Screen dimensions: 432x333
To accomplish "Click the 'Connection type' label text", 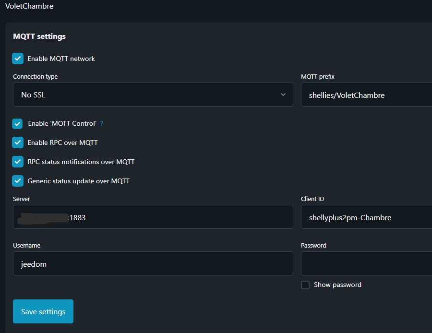I will coord(35,77).
